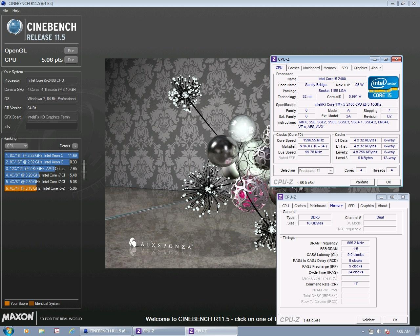420x336 pixels.
Task: Select ranking entry 4C/8T @ 3.20 GHz
Action: (x=41, y=175)
